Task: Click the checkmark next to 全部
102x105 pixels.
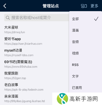Action: tap(96, 19)
